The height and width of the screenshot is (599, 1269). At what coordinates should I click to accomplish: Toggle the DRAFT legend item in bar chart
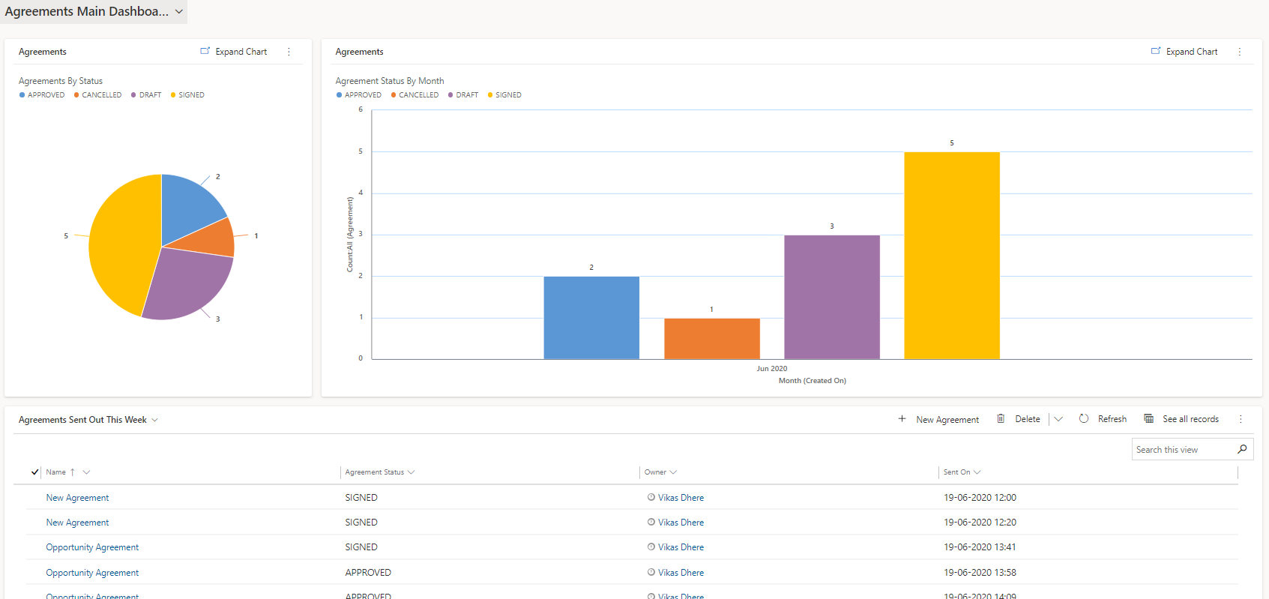pos(463,95)
